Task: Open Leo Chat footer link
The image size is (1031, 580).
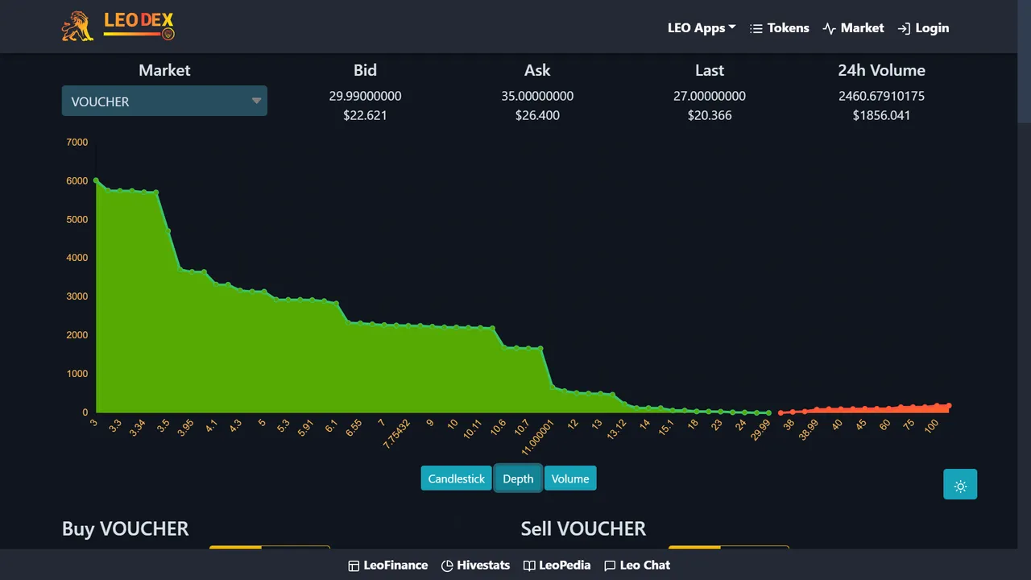Action: (637, 565)
